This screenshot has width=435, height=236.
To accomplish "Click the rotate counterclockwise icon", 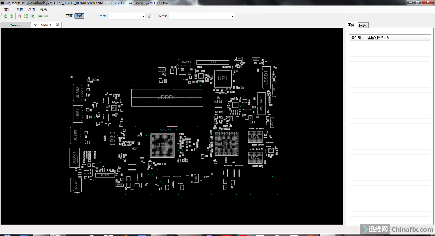I will [5, 16].
